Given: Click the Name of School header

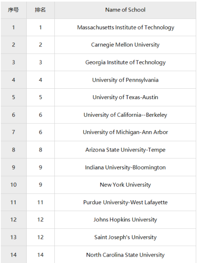Looking at the screenshot, I should [x=125, y=10].
